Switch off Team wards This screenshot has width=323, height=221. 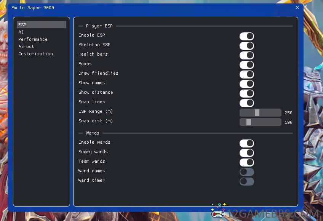point(246,162)
